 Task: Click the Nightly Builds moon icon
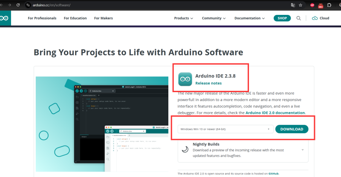coord(185,149)
